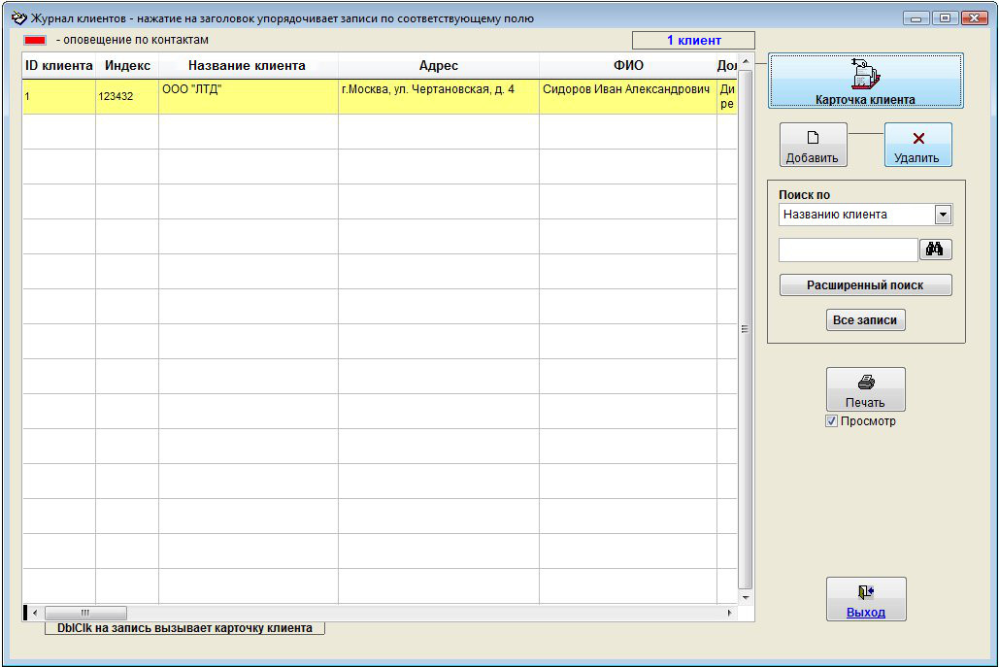The height and width of the screenshot is (667, 999).
Task: Open the Карточка клиента button
Action: (x=865, y=81)
